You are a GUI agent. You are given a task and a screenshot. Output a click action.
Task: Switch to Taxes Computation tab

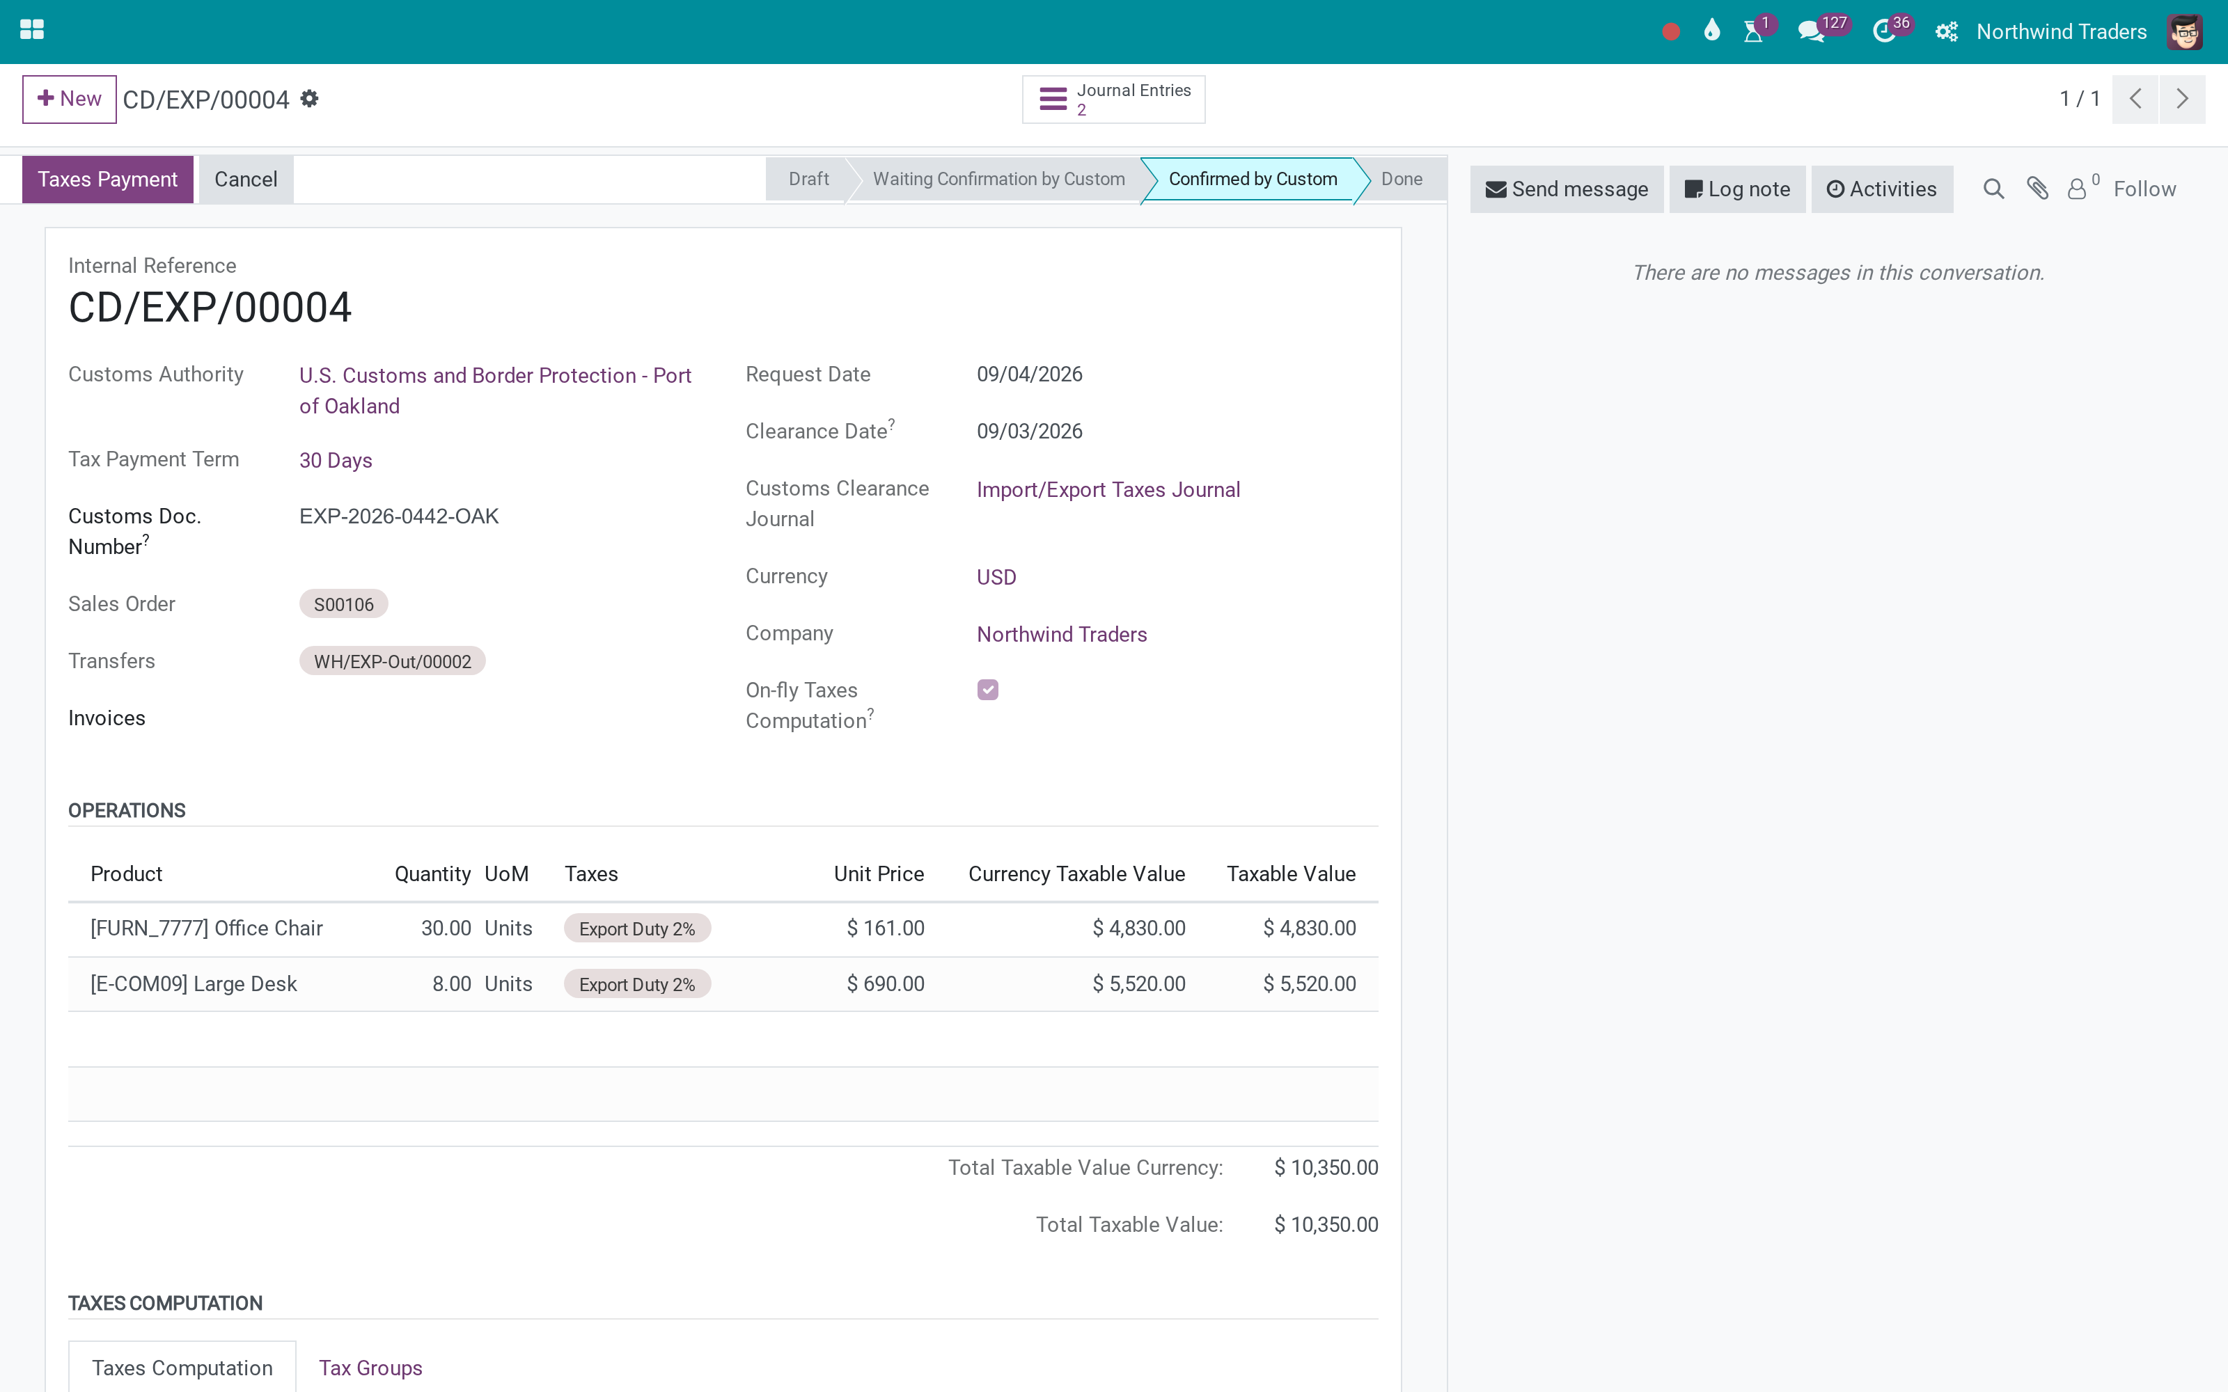click(182, 1367)
